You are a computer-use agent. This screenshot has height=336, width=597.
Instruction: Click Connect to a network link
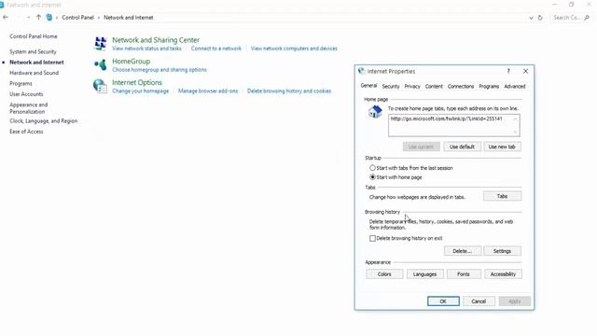[215, 49]
